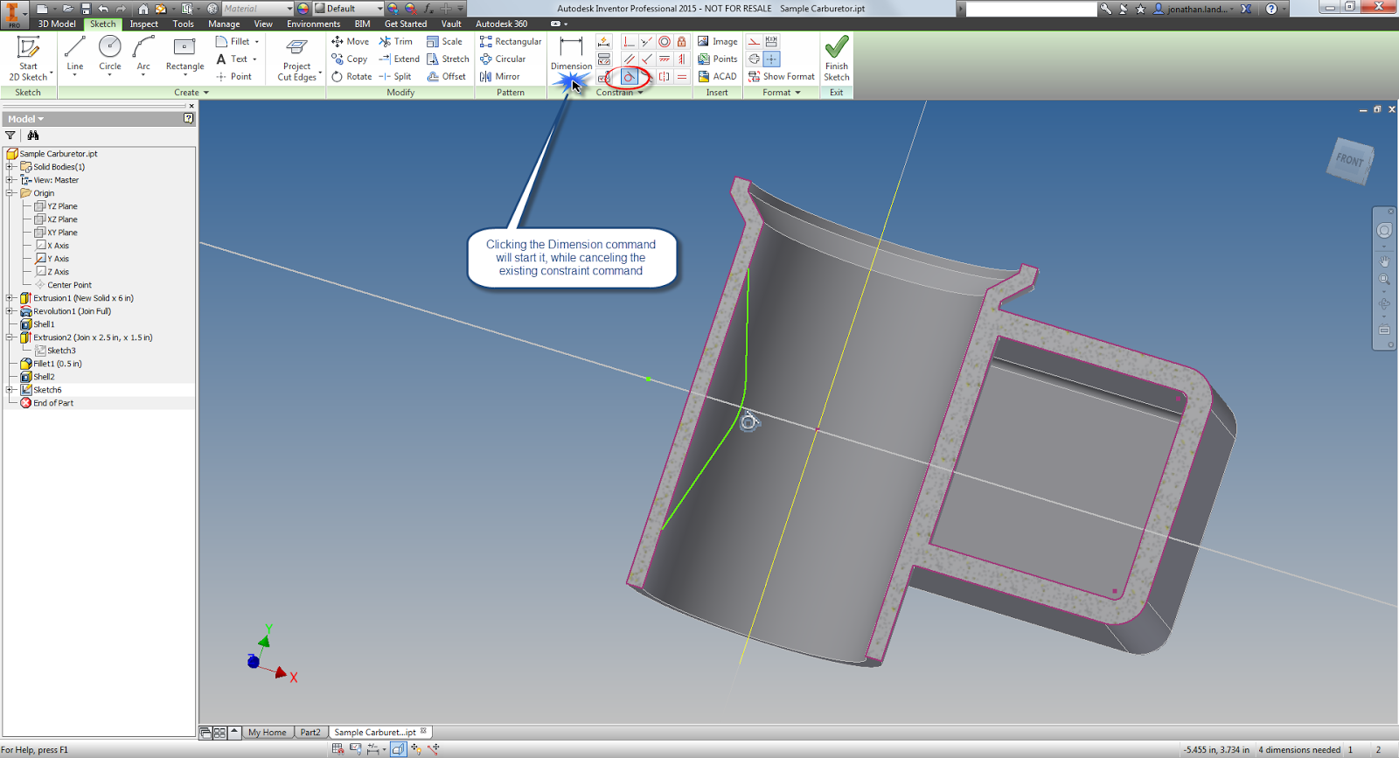Image resolution: width=1399 pixels, height=758 pixels.
Task: Activate the Dimension command
Action: point(571,52)
